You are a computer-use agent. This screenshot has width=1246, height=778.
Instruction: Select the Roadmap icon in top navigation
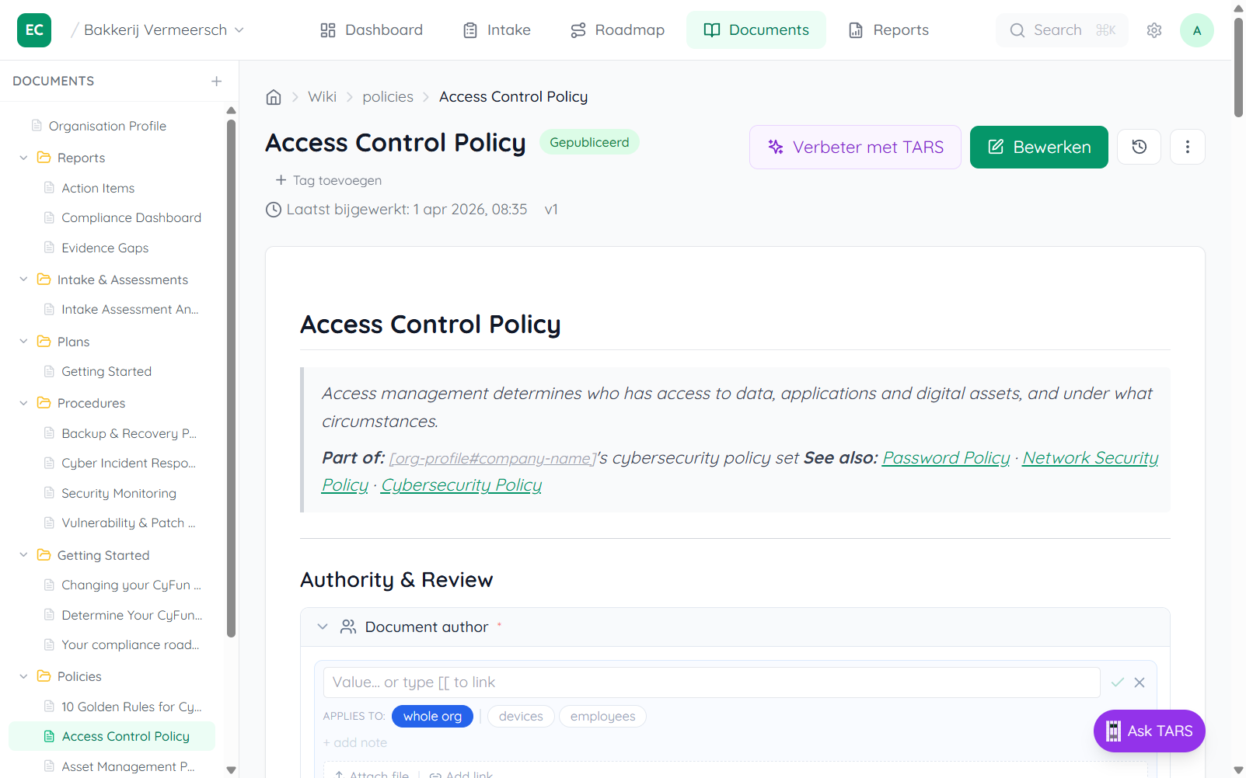pos(577,30)
